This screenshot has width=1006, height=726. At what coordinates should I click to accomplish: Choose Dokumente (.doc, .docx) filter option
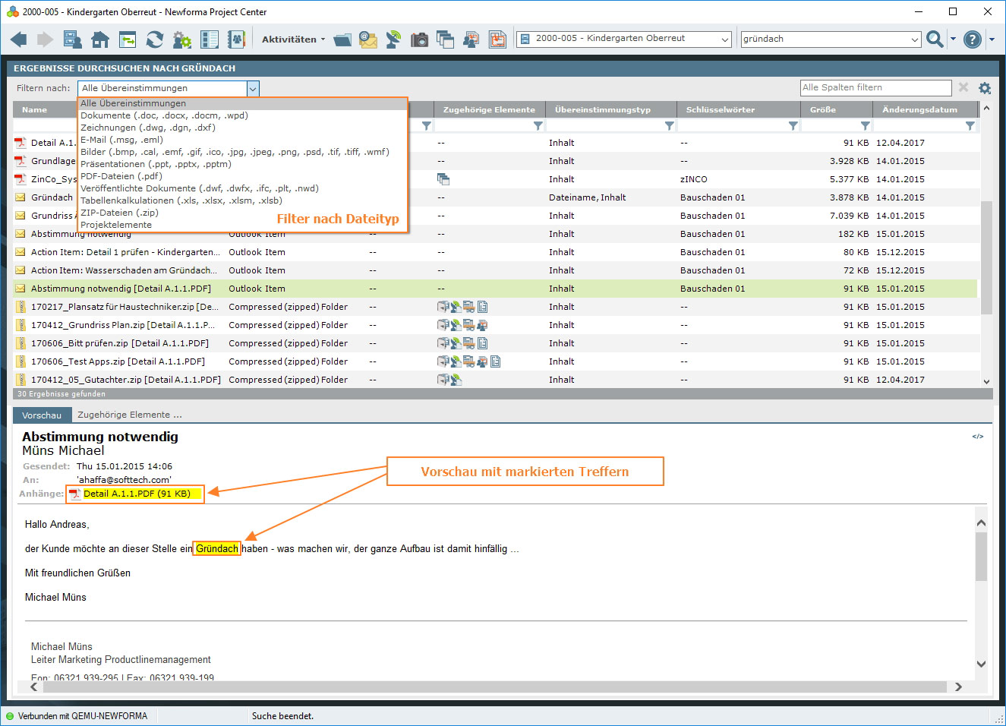pyautogui.click(x=243, y=115)
